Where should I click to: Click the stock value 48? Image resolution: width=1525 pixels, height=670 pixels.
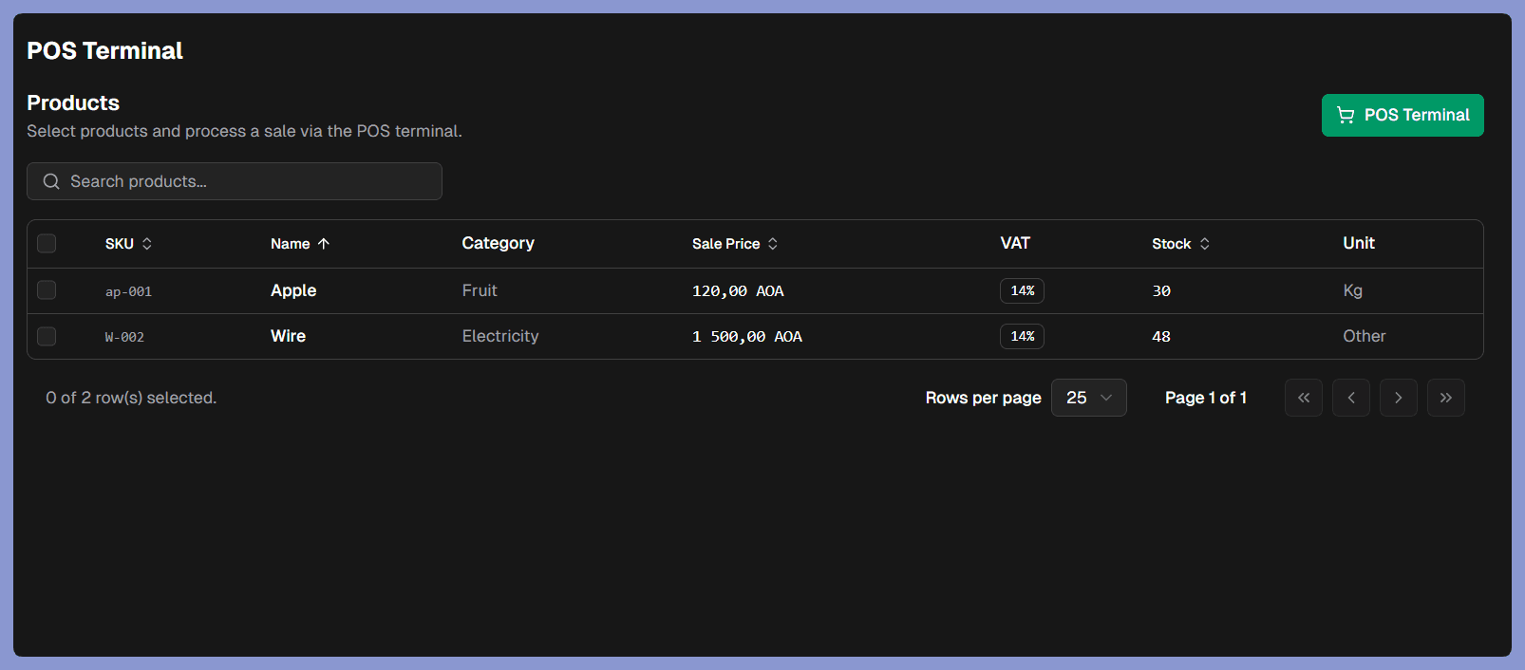click(x=1161, y=337)
